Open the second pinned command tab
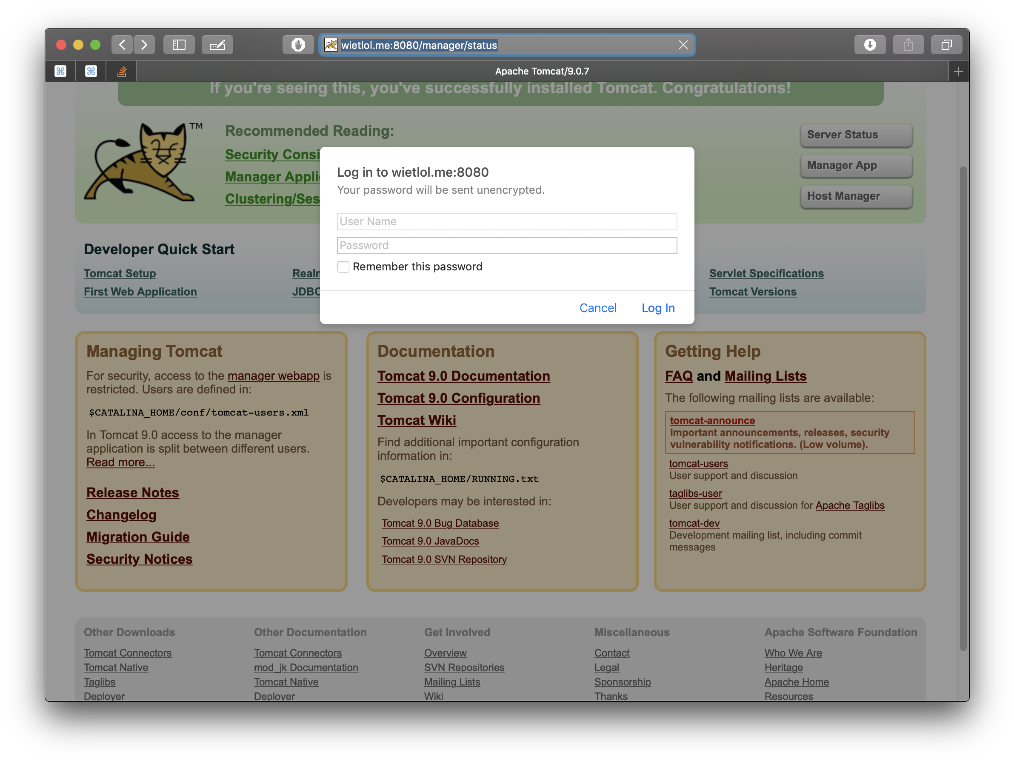 [x=91, y=71]
